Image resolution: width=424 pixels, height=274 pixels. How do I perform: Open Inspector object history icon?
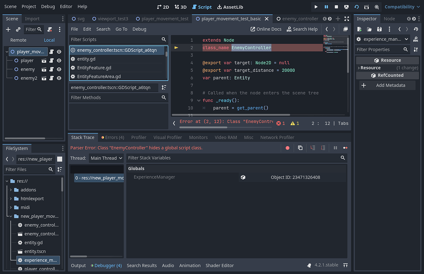click(416, 29)
